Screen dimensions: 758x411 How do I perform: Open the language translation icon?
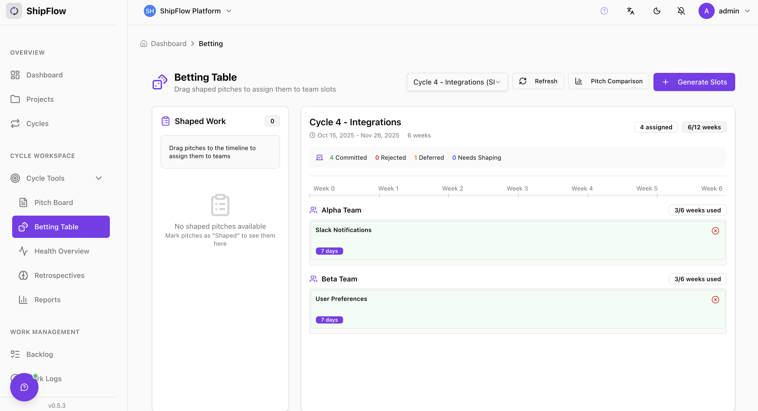click(x=630, y=11)
